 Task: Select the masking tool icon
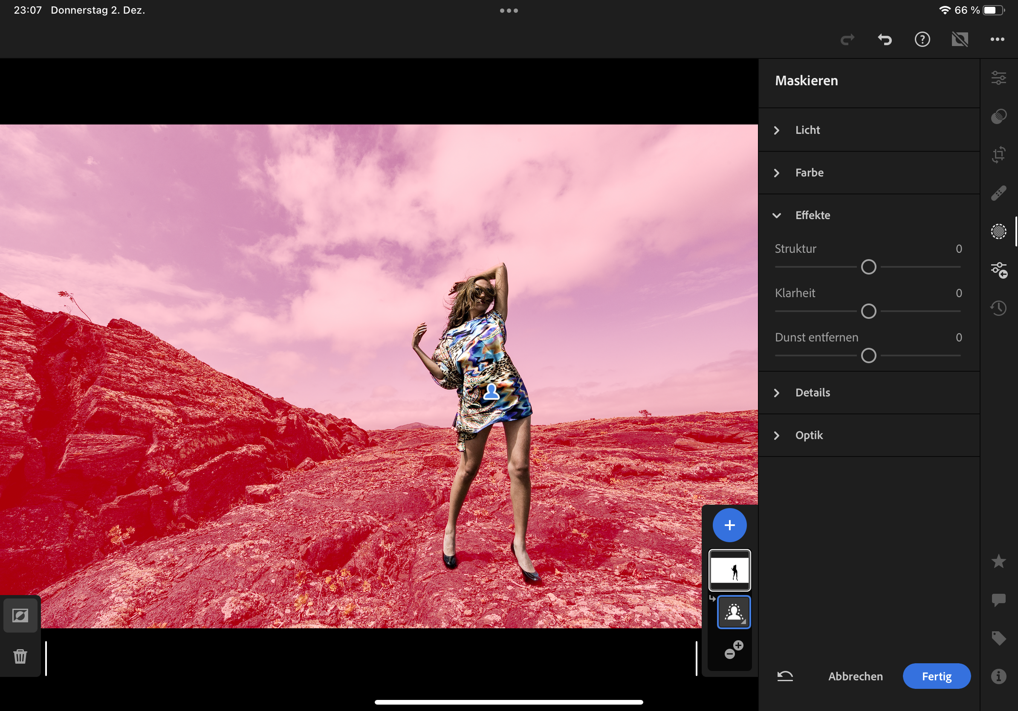(x=998, y=231)
